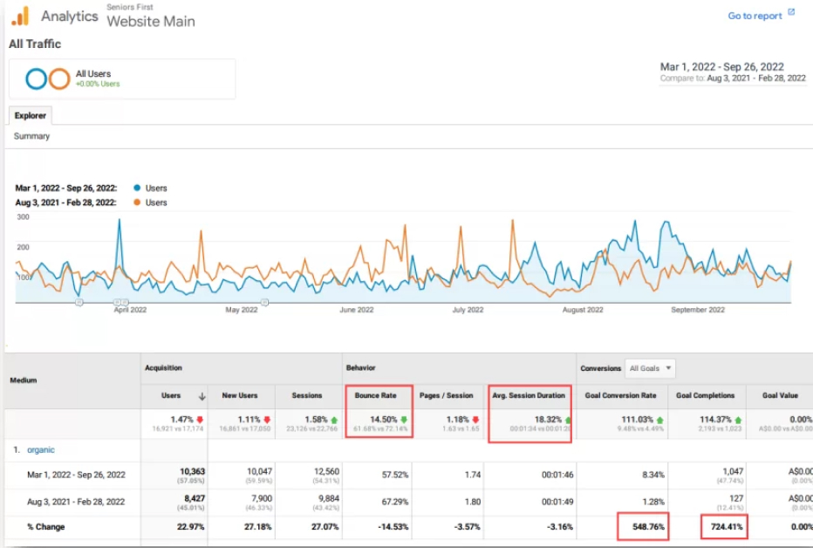Click the All Traffic report title
The height and width of the screenshot is (548, 813).
[35, 45]
